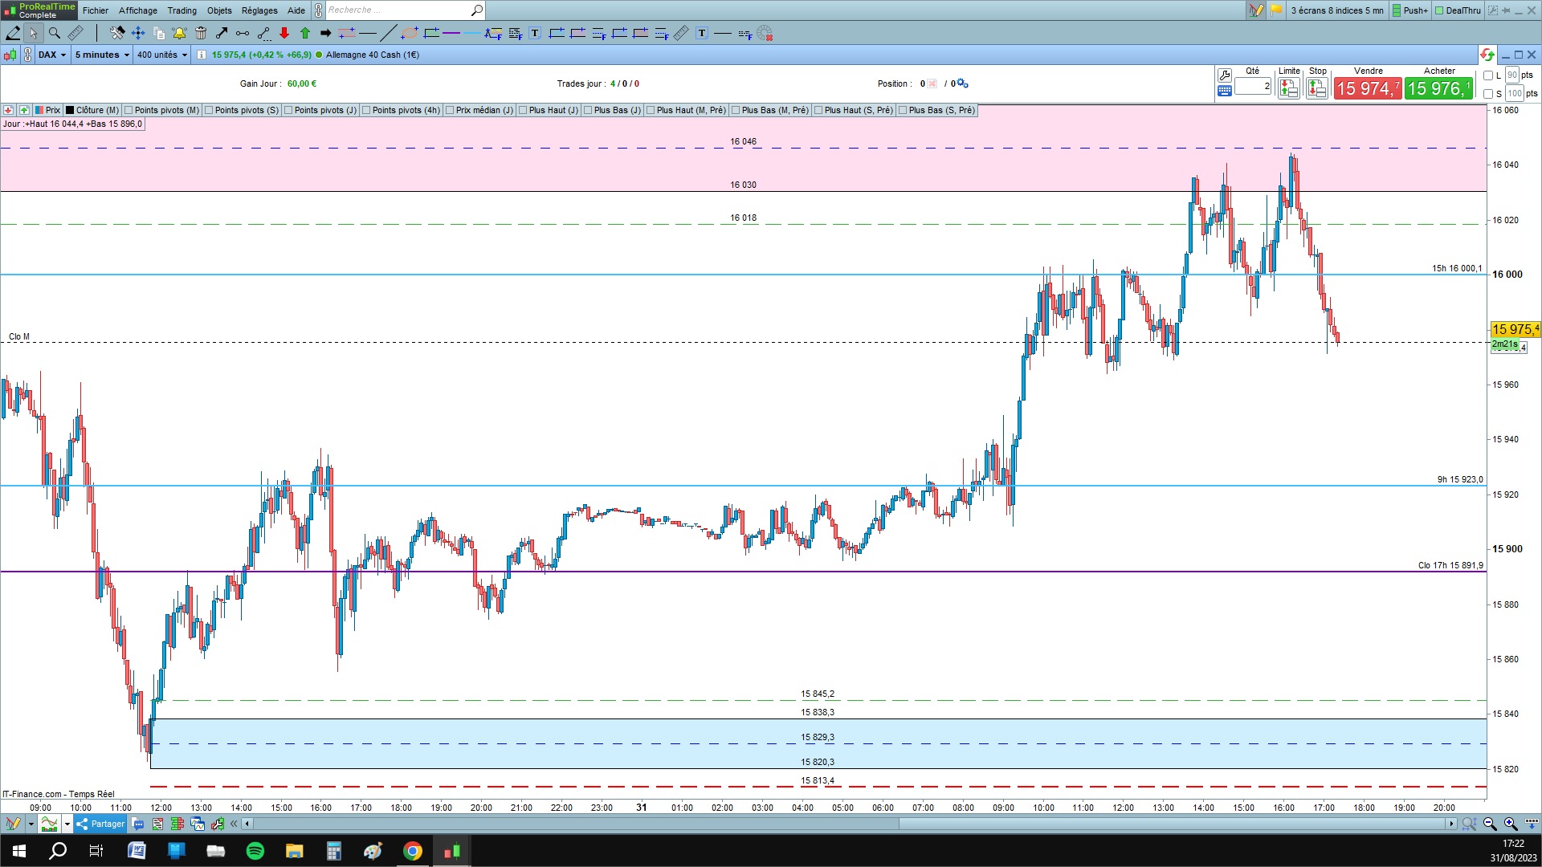Expand the 400 unités dropdown
1542x867 pixels.
[x=162, y=55]
